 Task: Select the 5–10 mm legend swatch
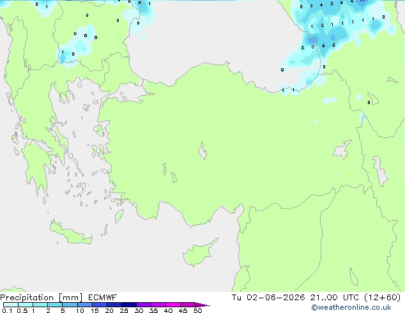pyautogui.click(x=70, y=305)
